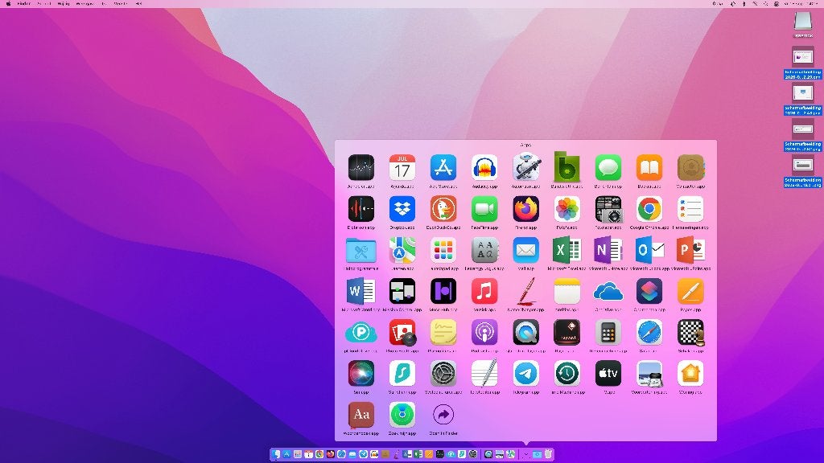Launch Automator with the robot icon

(525, 168)
